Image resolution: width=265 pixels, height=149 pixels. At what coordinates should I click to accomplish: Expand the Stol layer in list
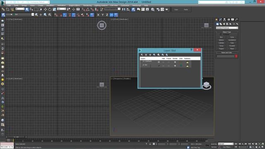143,65
